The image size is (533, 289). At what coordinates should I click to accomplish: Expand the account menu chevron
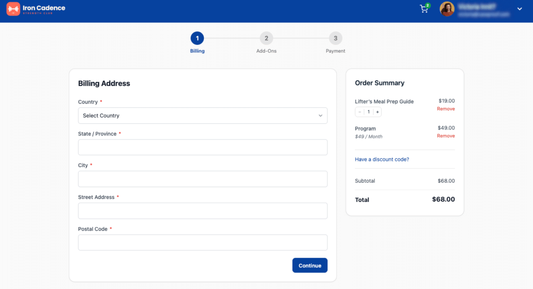pos(519,9)
